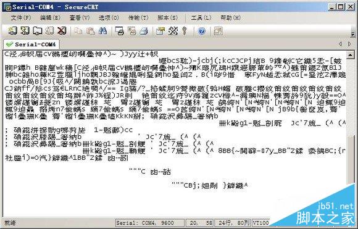Minimize the SecureCRT window
358x229 pixels.
pyautogui.click(x=332, y=7)
